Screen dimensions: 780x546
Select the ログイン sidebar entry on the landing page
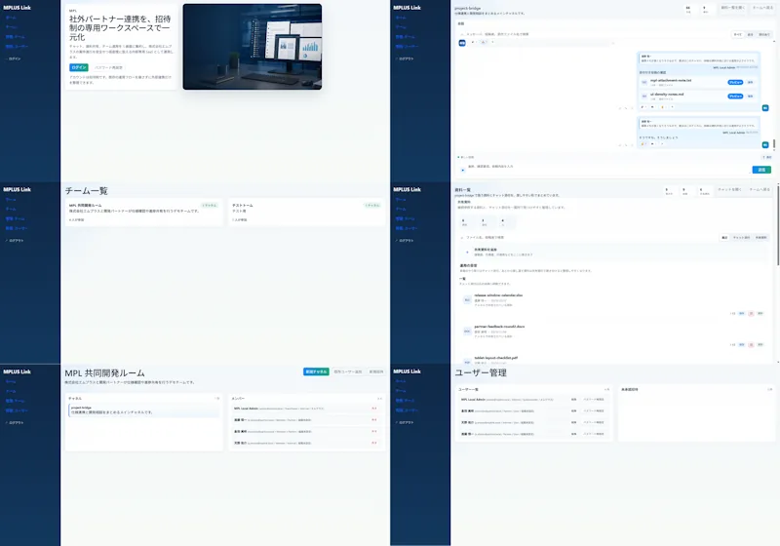click(14, 58)
